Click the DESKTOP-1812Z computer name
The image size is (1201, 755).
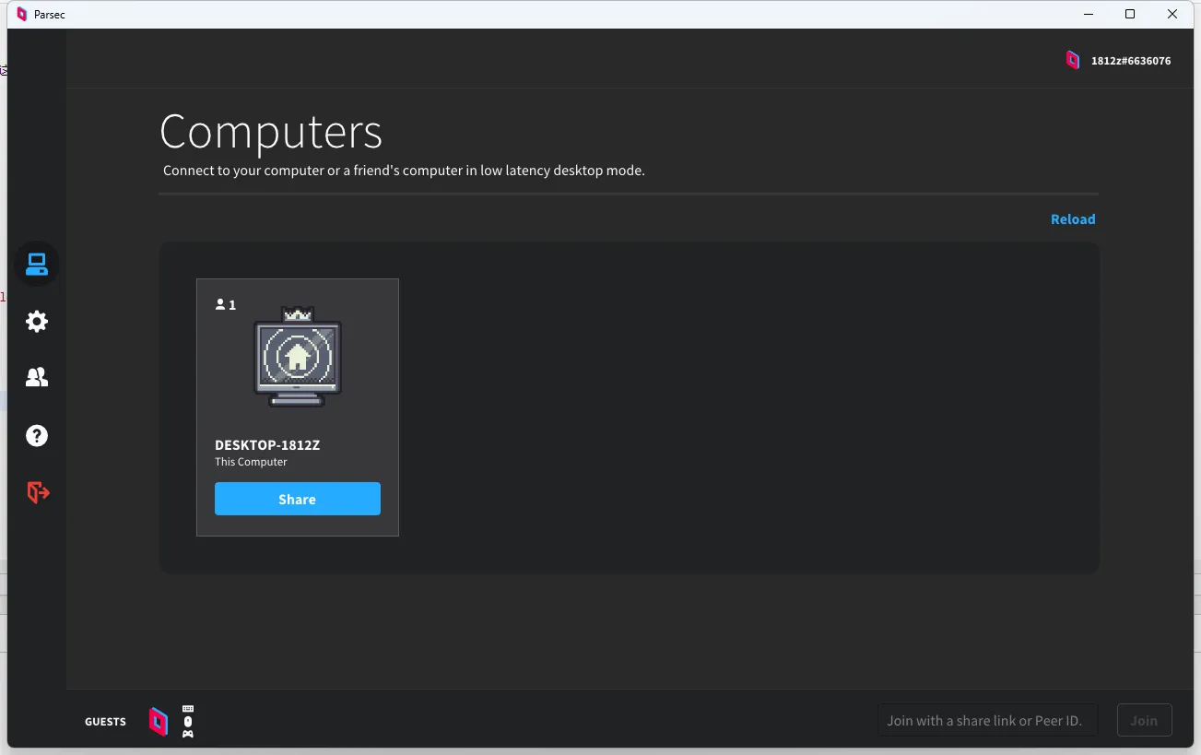click(x=267, y=445)
